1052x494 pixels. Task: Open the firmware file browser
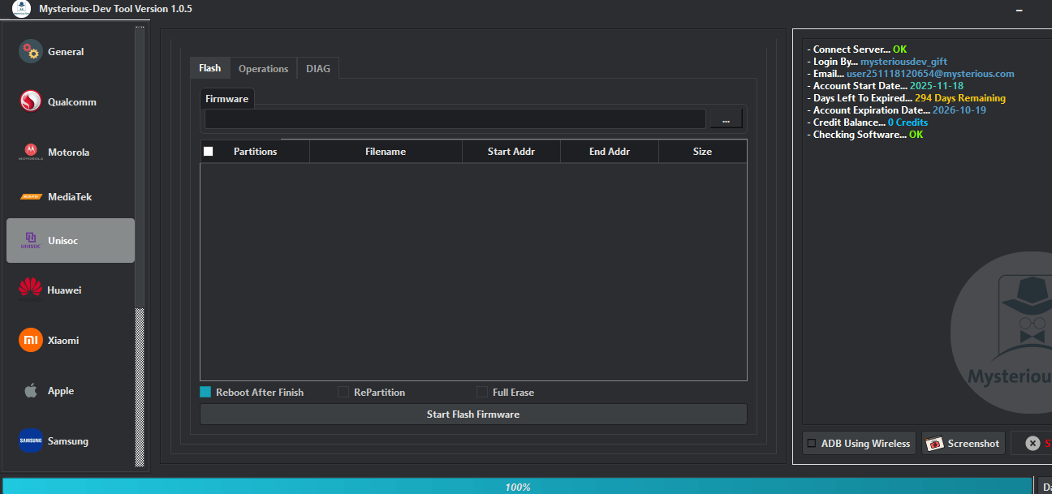pos(725,118)
